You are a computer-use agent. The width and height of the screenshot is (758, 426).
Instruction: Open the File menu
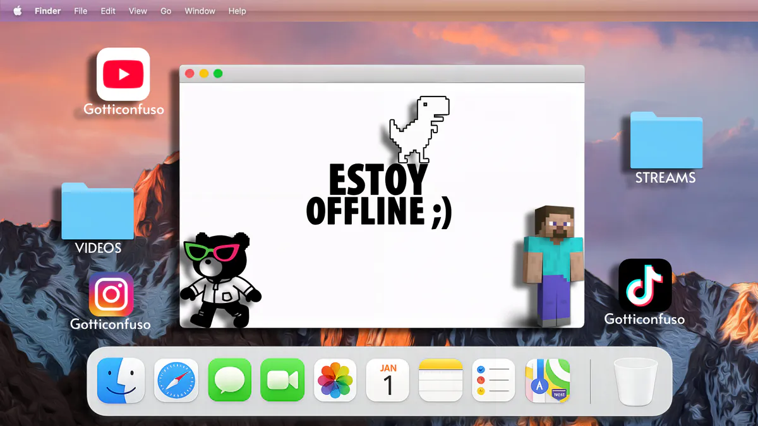coord(81,11)
